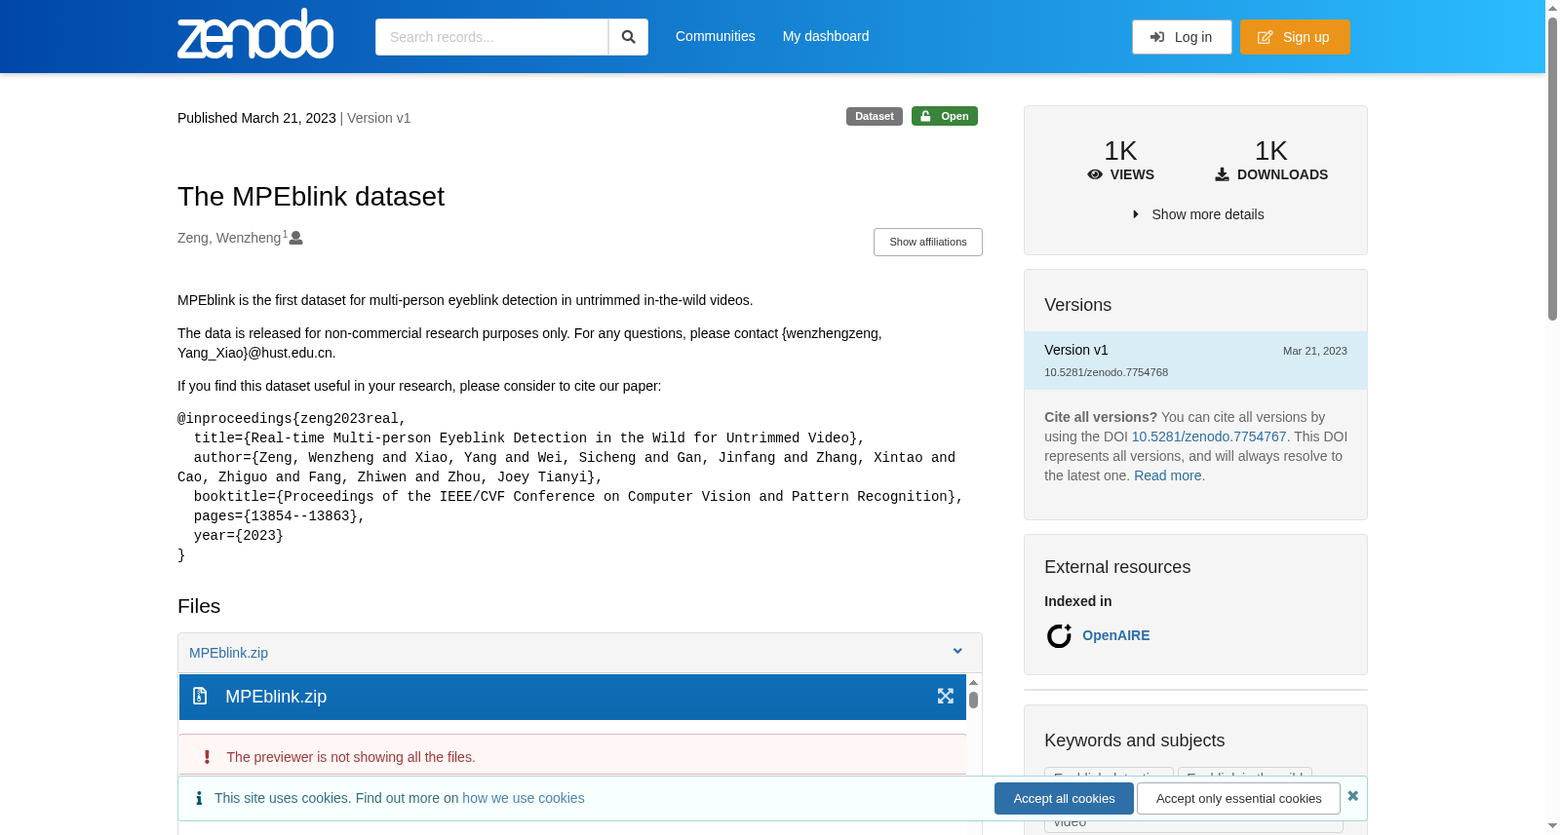The width and height of the screenshot is (1560, 835).
Task: Click the Log in button
Action: point(1182,37)
